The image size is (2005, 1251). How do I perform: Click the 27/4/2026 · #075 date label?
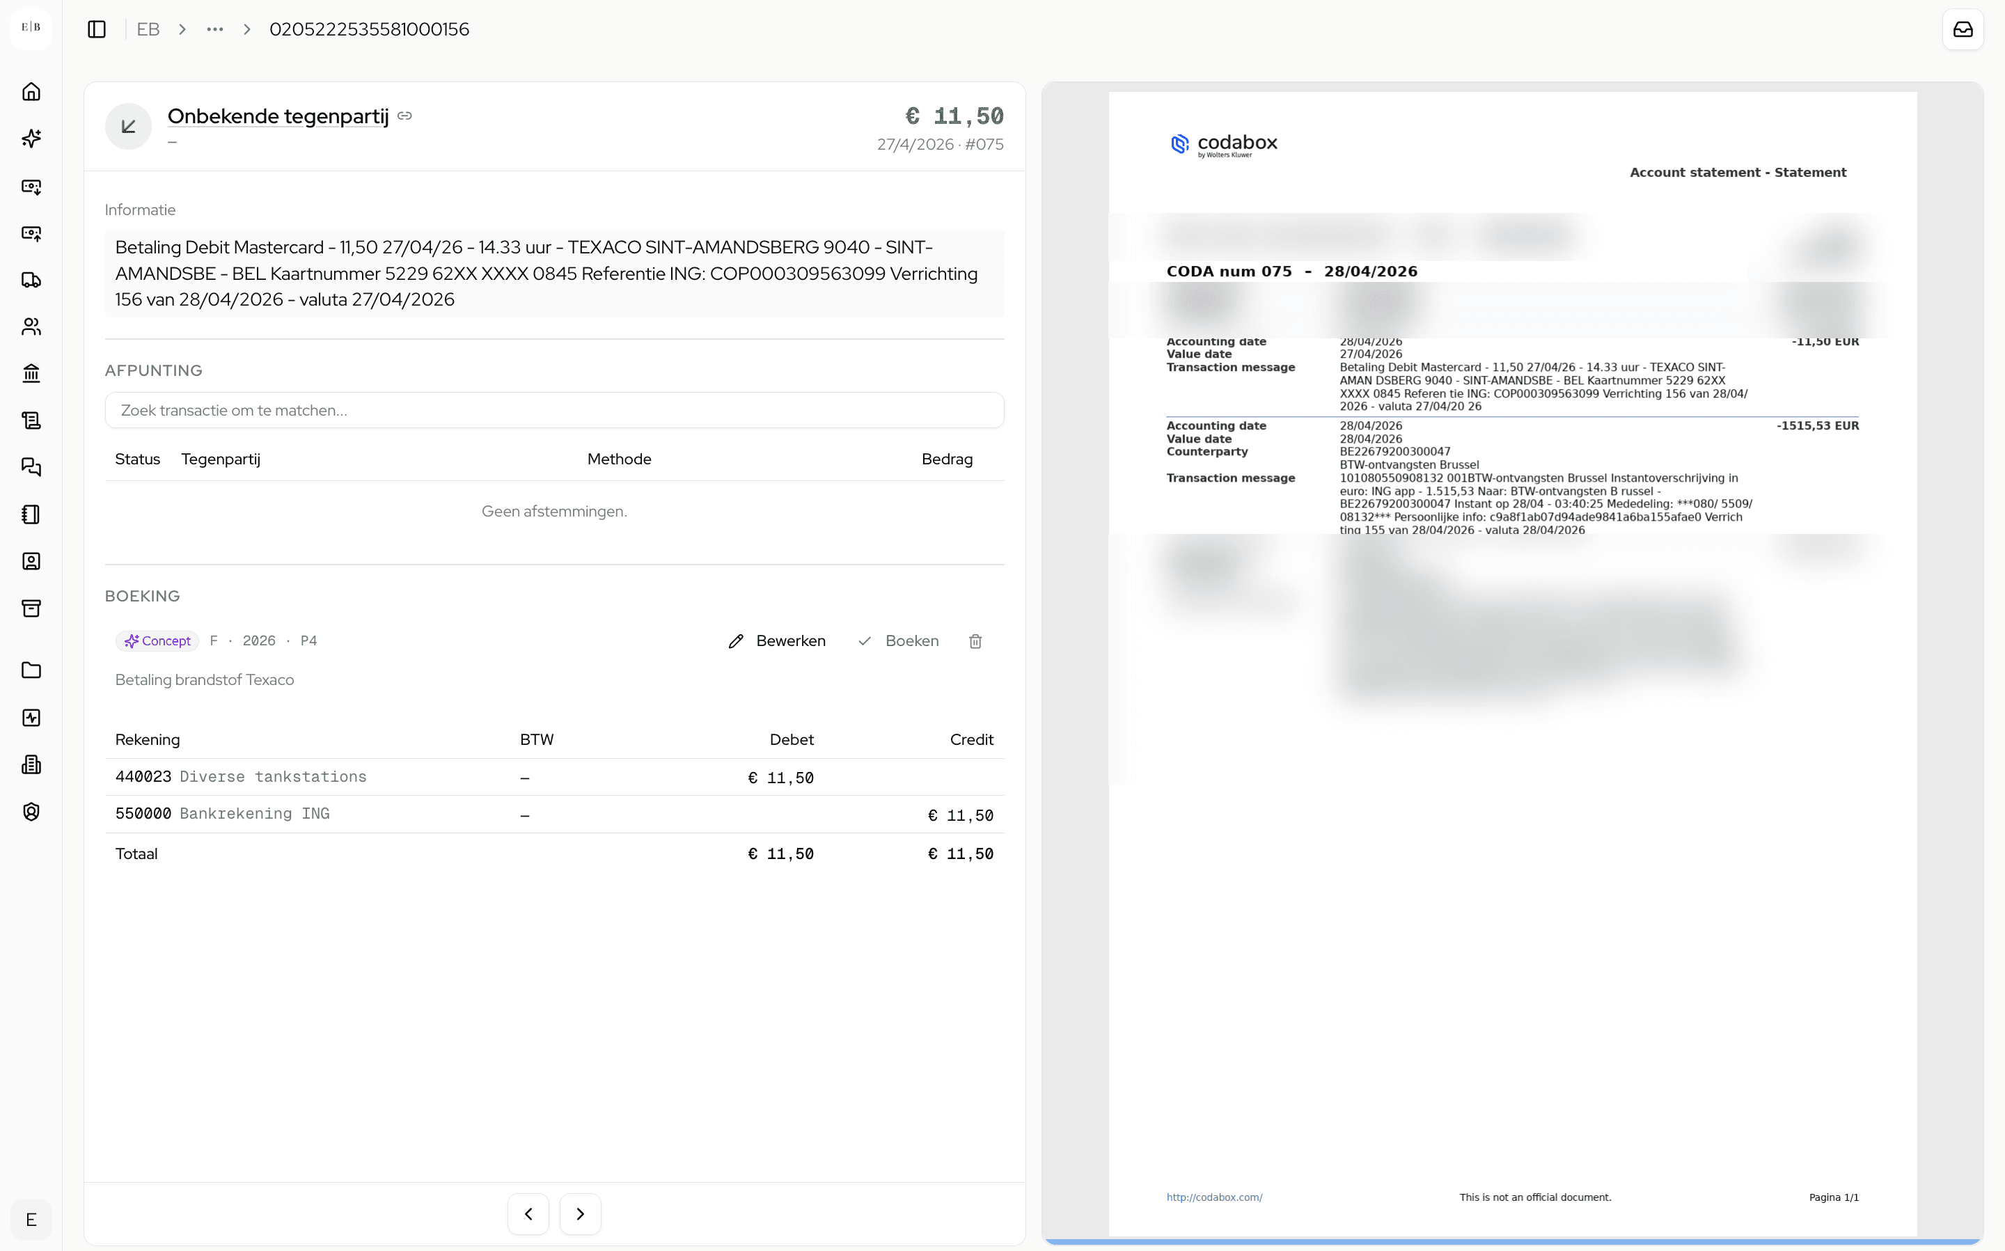click(x=941, y=145)
